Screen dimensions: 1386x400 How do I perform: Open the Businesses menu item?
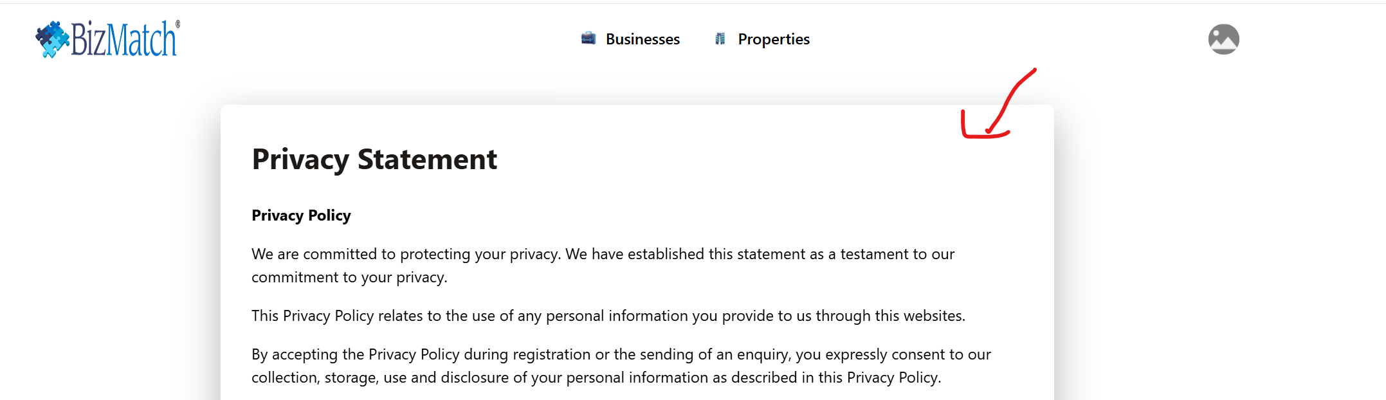[642, 39]
